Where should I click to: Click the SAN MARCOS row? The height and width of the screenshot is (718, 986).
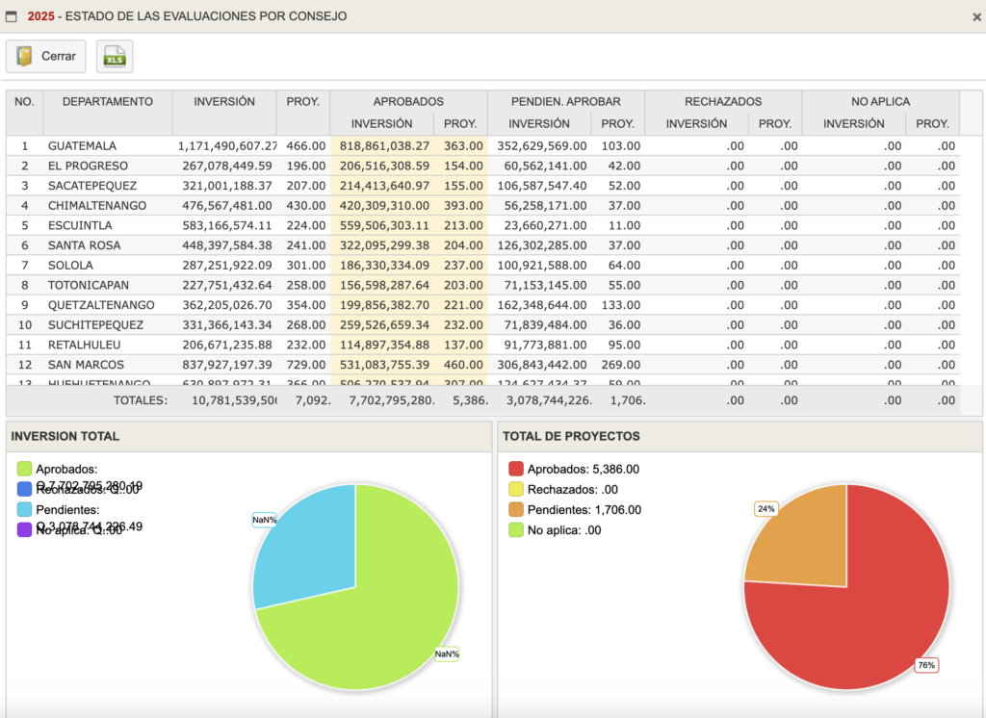(86, 365)
